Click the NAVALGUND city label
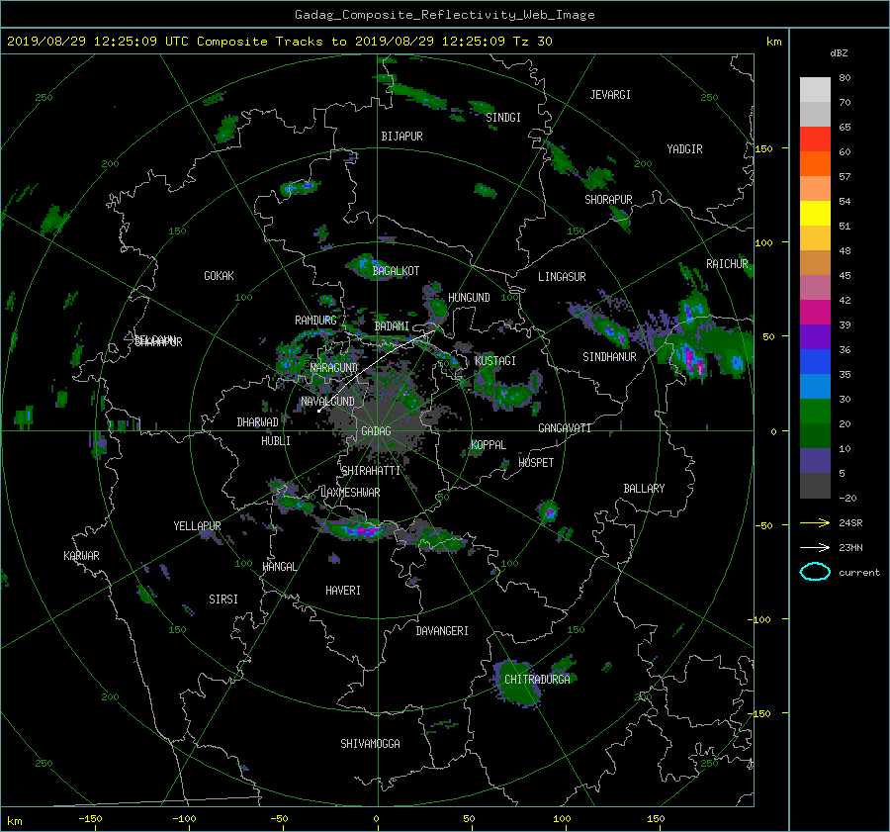890x832 pixels. coord(327,402)
